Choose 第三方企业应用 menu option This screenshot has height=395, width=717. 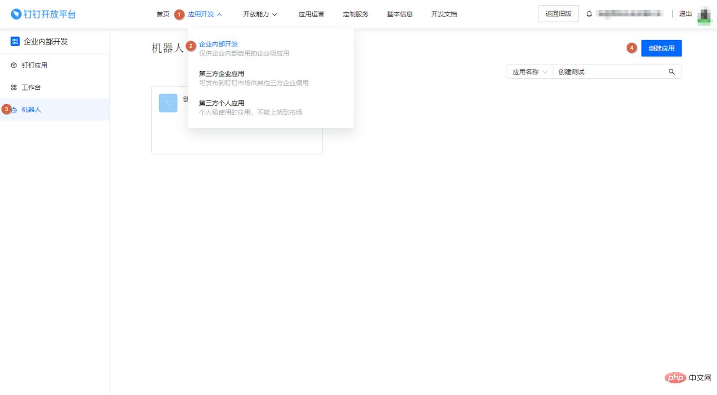click(221, 74)
